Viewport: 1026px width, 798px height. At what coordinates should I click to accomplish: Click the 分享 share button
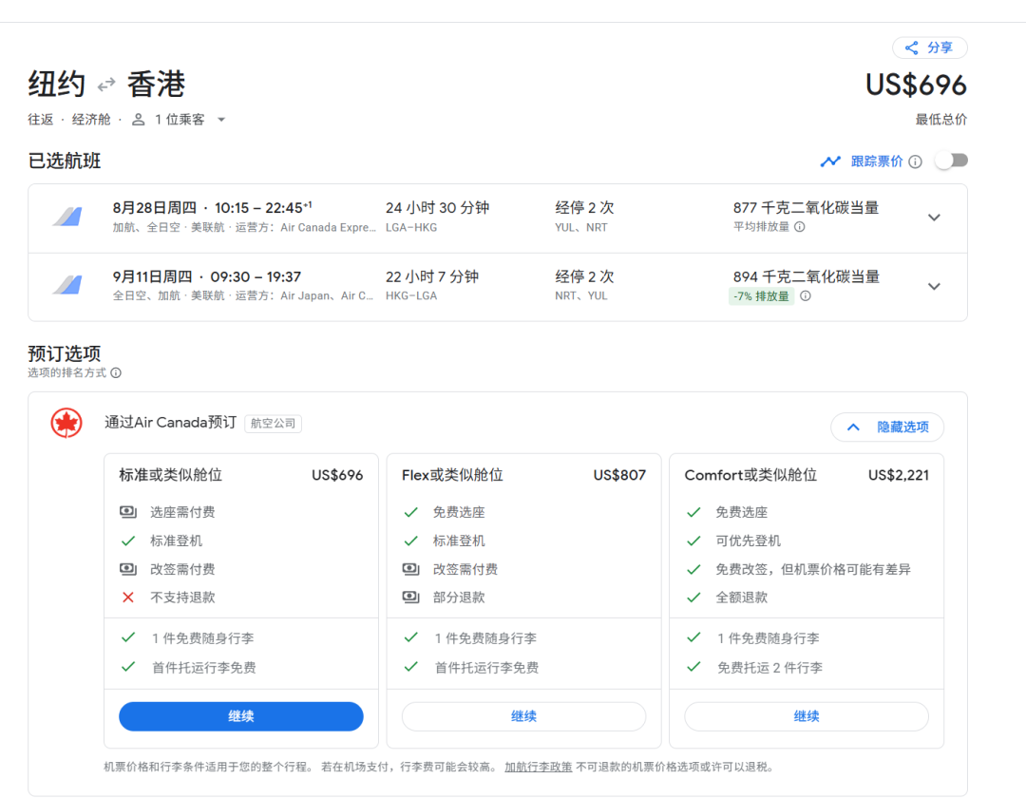(x=929, y=47)
